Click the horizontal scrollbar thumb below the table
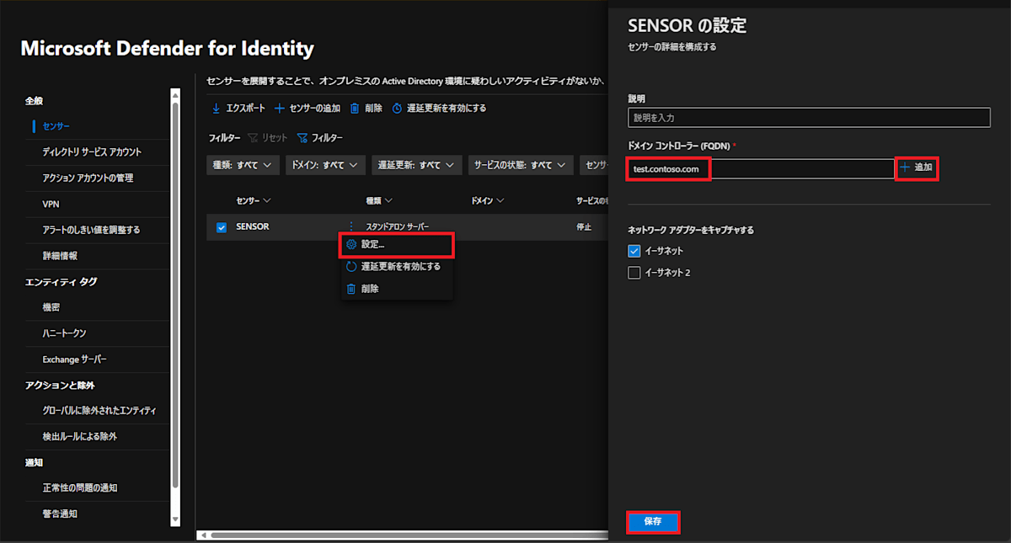1011x543 pixels. 409,535
